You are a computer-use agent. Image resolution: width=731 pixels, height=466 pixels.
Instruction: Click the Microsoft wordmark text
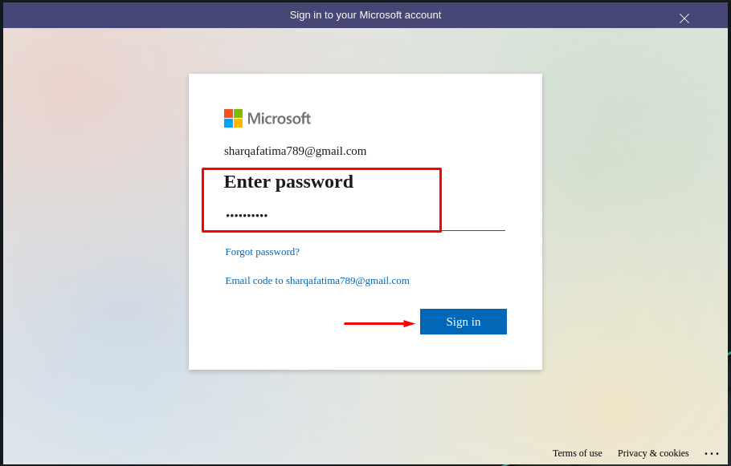coord(279,118)
